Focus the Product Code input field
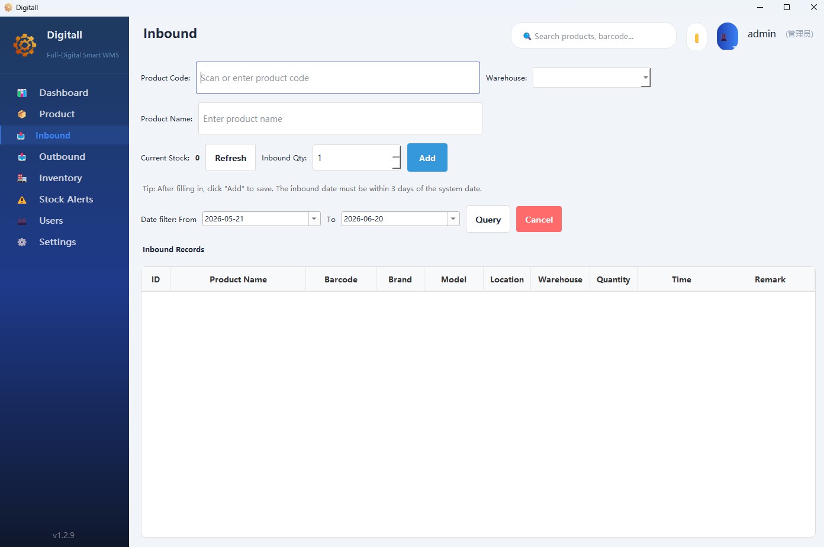Image resolution: width=824 pixels, height=547 pixels. pyautogui.click(x=338, y=78)
